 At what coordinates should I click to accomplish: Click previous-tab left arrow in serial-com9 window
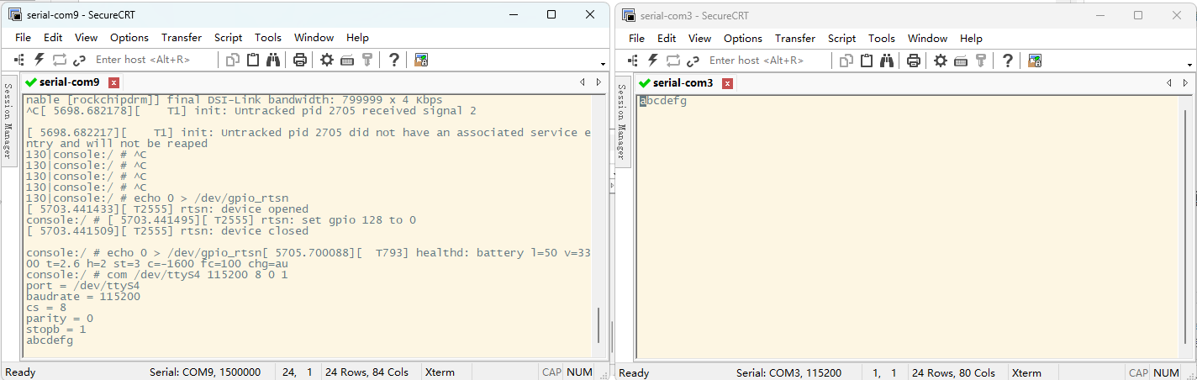pyautogui.click(x=583, y=82)
